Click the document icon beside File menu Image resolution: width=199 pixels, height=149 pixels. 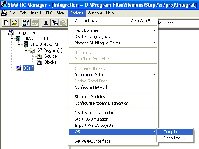click(x=4, y=13)
